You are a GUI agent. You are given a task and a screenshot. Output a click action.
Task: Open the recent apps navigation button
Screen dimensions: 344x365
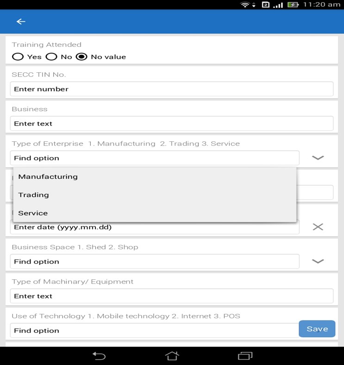[x=245, y=356]
